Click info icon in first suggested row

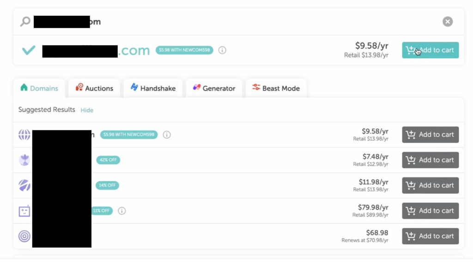click(x=167, y=135)
